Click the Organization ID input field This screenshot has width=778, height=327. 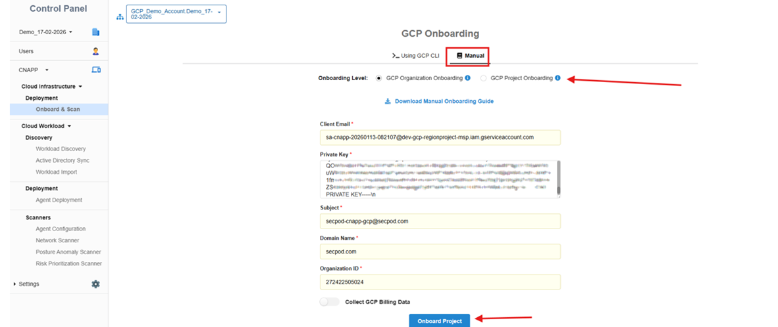point(440,282)
